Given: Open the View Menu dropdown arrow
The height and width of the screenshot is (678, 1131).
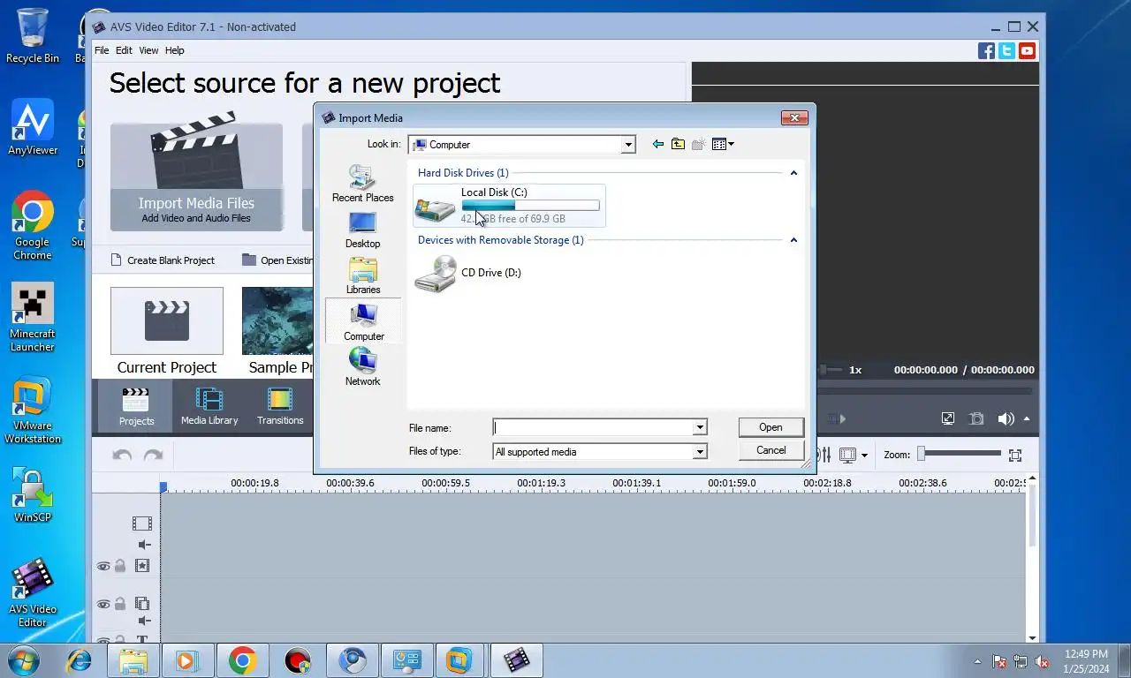Looking at the screenshot, I should point(732,144).
